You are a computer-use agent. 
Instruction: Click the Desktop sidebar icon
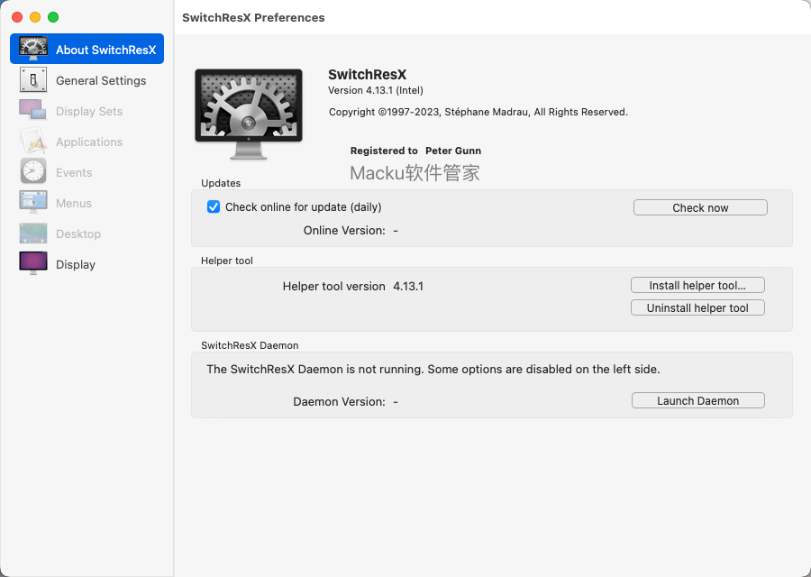(33, 234)
